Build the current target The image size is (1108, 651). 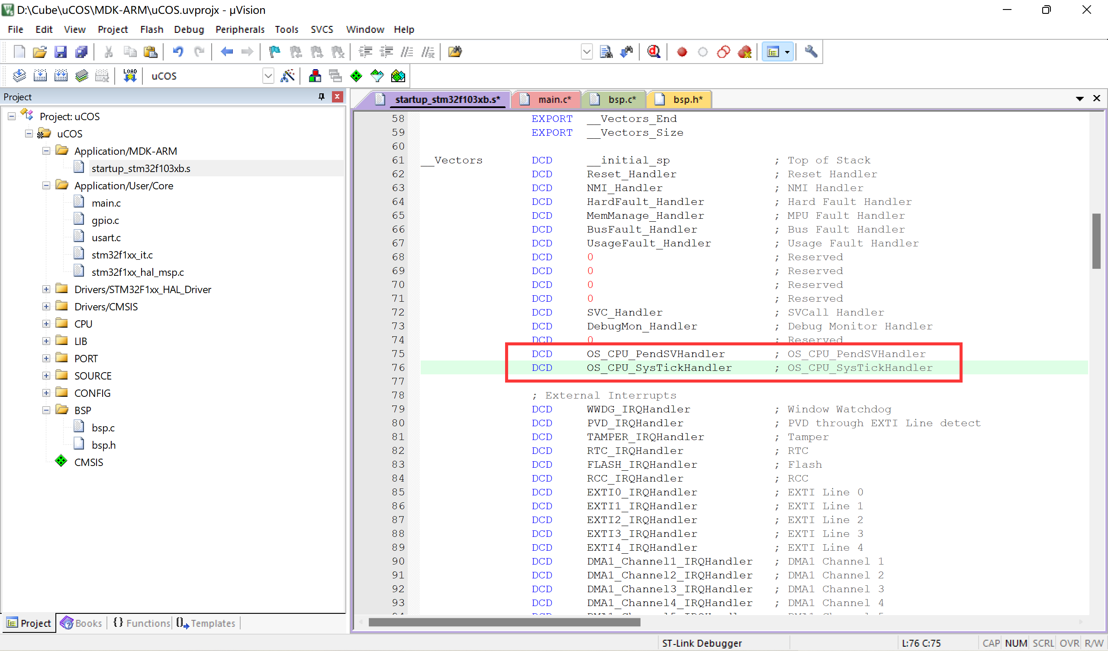(40, 76)
